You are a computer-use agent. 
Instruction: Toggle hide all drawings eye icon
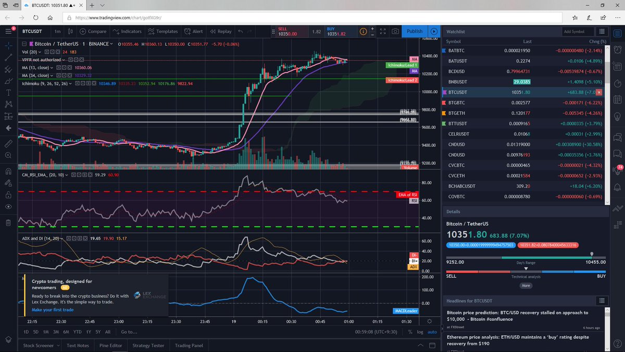[x=8, y=207]
